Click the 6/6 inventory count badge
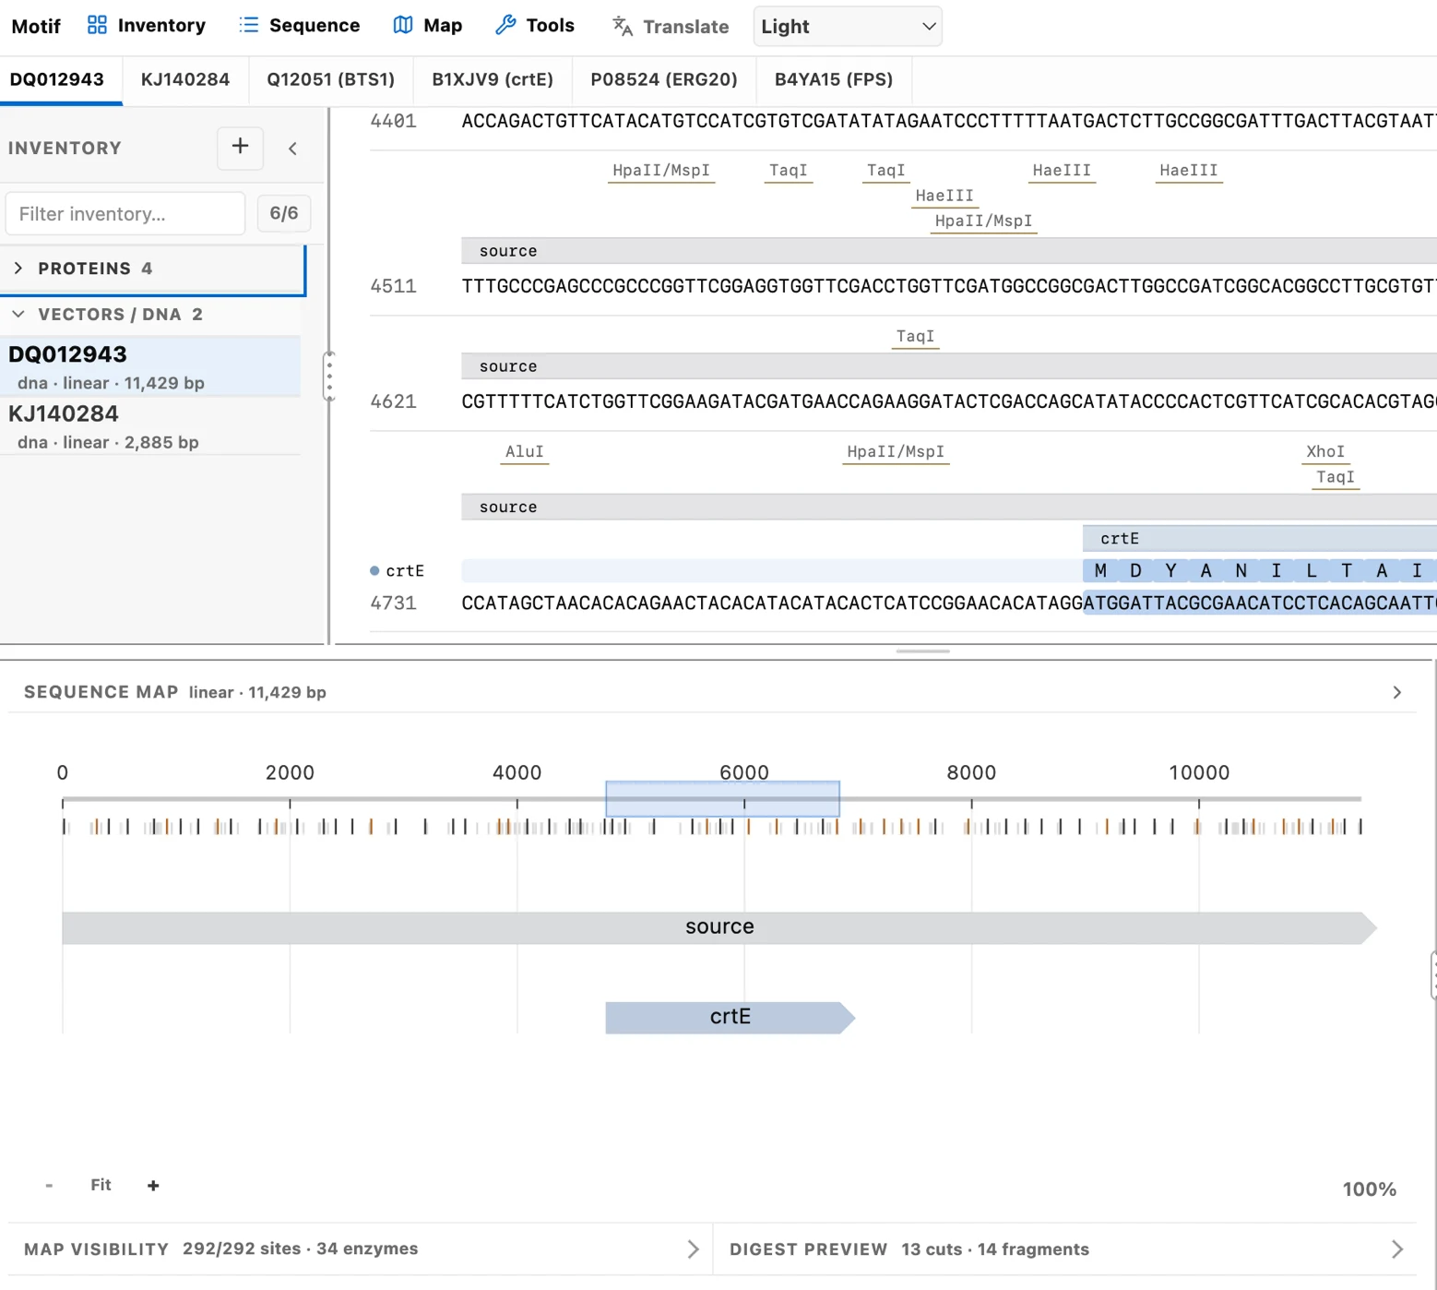The width and height of the screenshot is (1437, 1290). coord(283,213)
